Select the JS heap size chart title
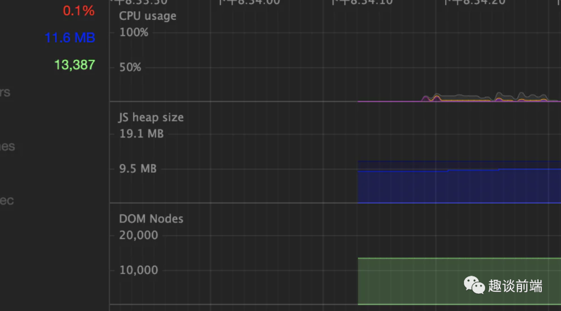The width and height of the screenshot is (561, 311). point(151,118)
